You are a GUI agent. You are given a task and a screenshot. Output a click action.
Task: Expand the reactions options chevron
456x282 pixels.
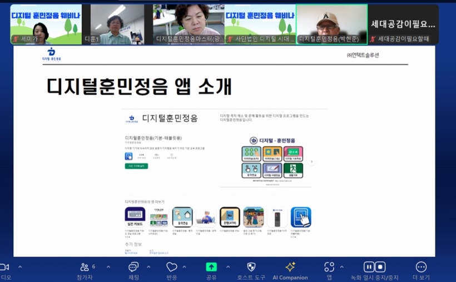coord(185,266)
